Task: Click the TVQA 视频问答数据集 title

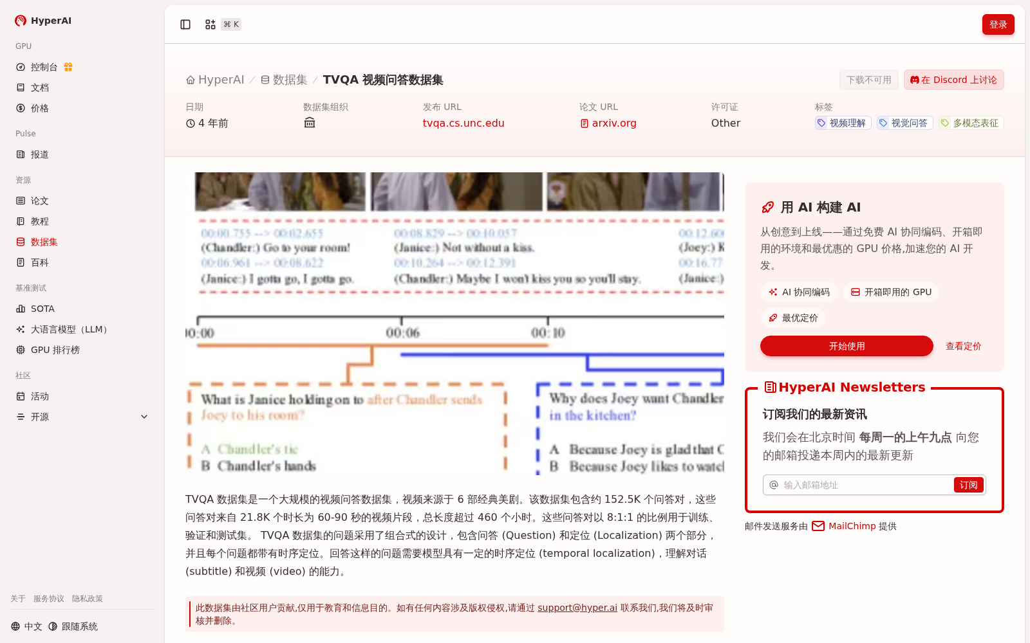Action: (383, 80)
